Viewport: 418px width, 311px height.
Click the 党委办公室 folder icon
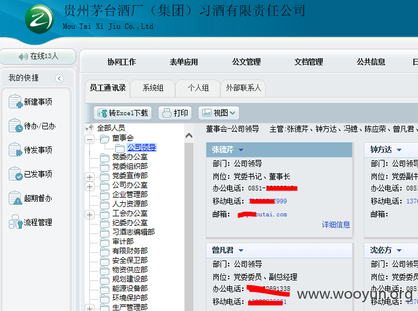105,158
